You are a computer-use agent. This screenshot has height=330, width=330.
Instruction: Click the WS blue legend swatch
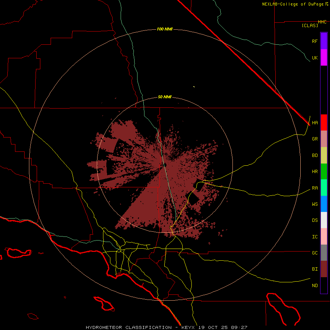[x=324, y=204]
